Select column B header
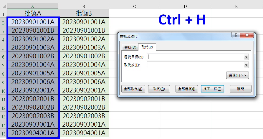This screenshot has height=139, width=263. pos(84,6)
